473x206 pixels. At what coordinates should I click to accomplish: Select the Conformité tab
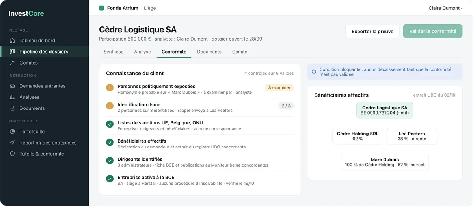(x=174, y=52)
